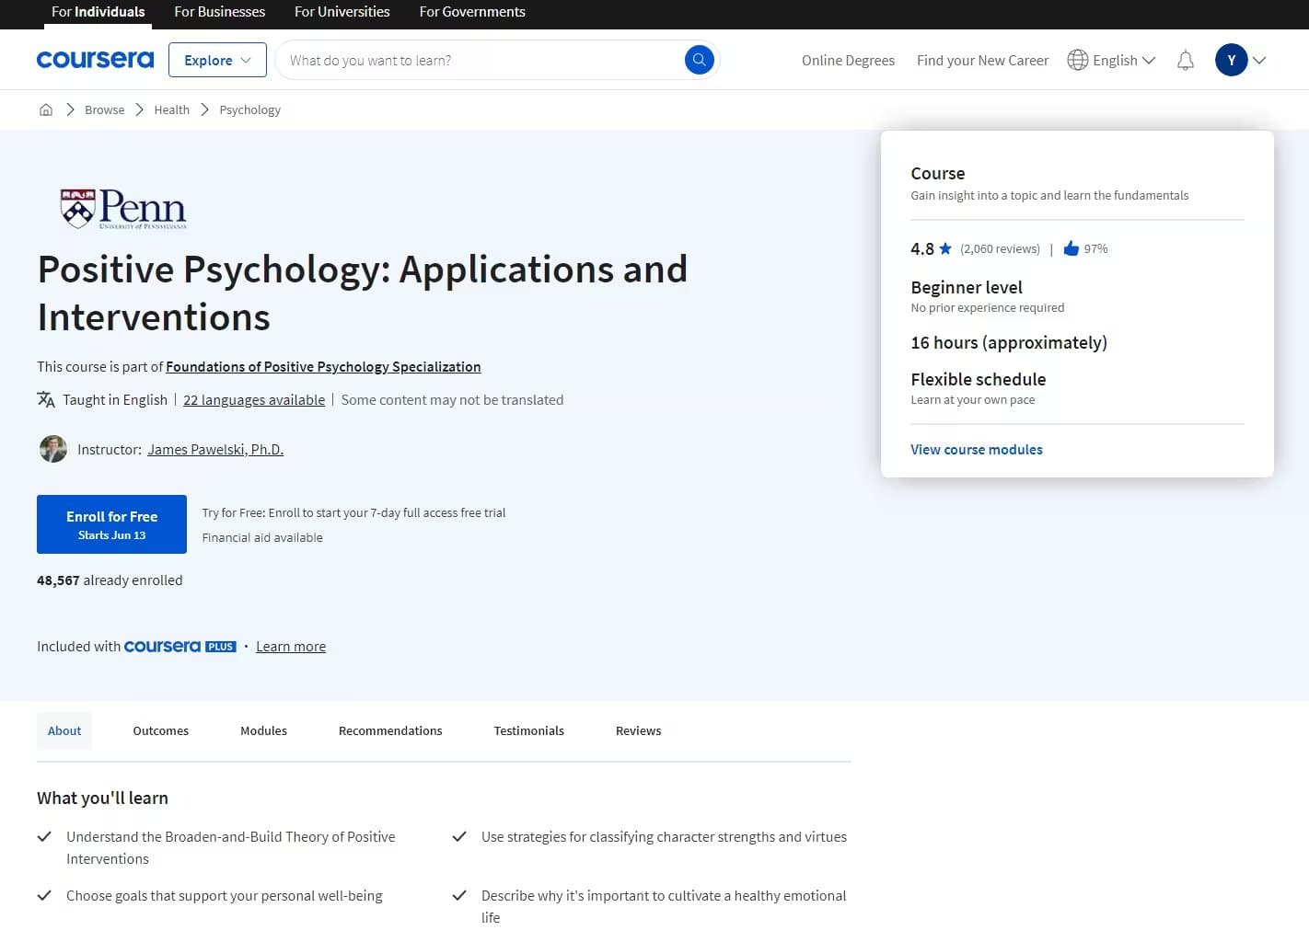The height and width of the screenshot is (942, 1309).
Task: Click the Y profile avatar
Action: point(1231,60)
